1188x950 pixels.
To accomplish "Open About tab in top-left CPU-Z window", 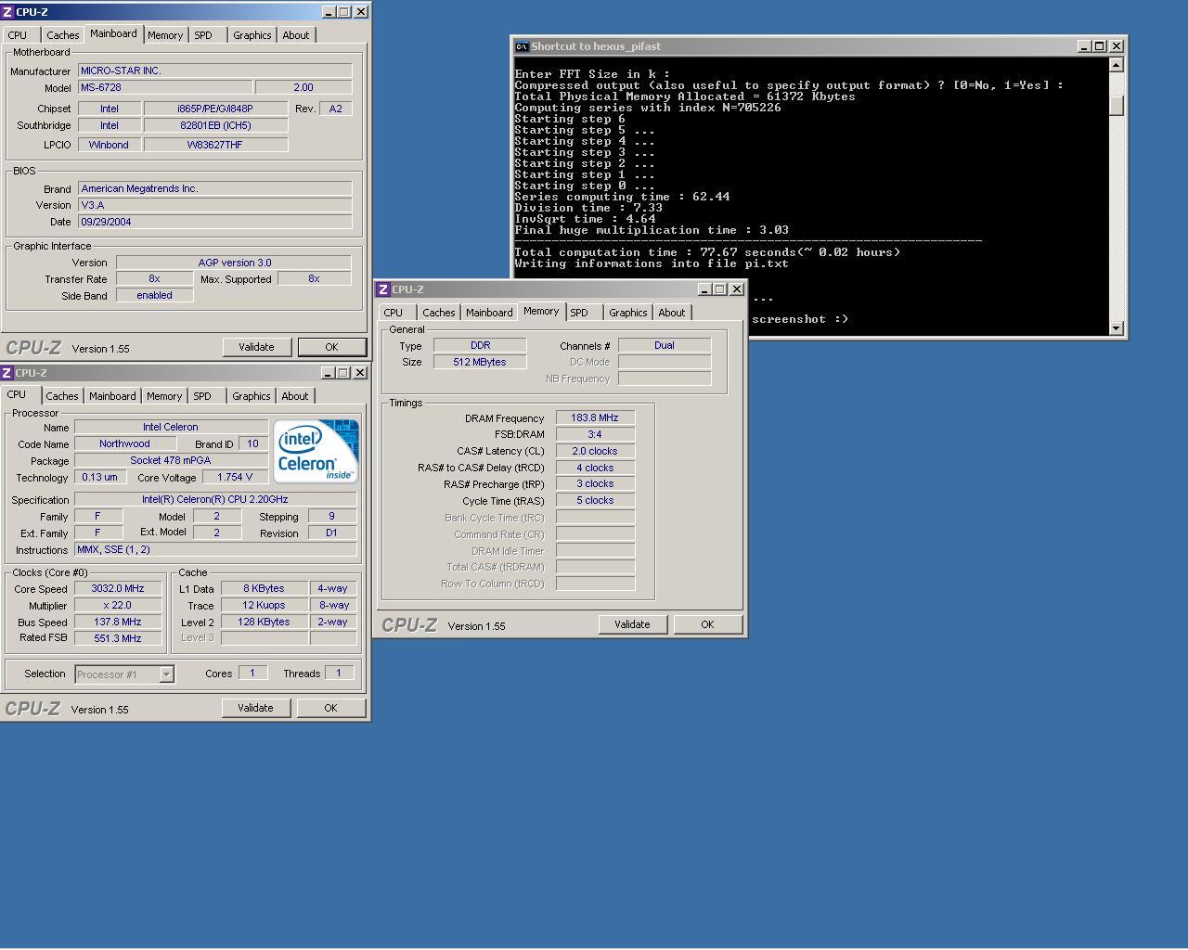I will pos(296,35).
